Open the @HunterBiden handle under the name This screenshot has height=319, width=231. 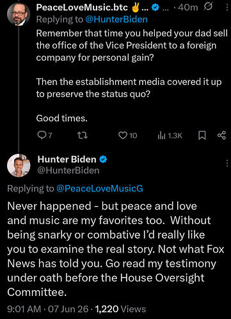click(x=68, y=170)
